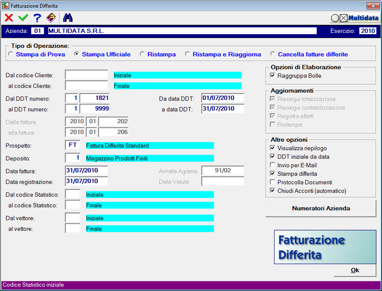Toggle Stampa differita checkbox
This screenshot has width=382, height=291.
tap(272, 173)
